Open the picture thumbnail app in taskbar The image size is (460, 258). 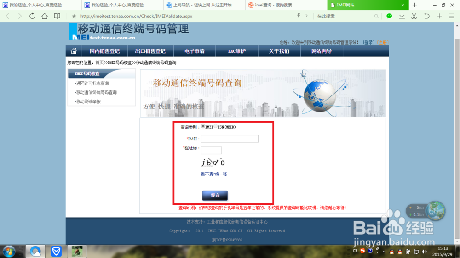pos(77,251)
